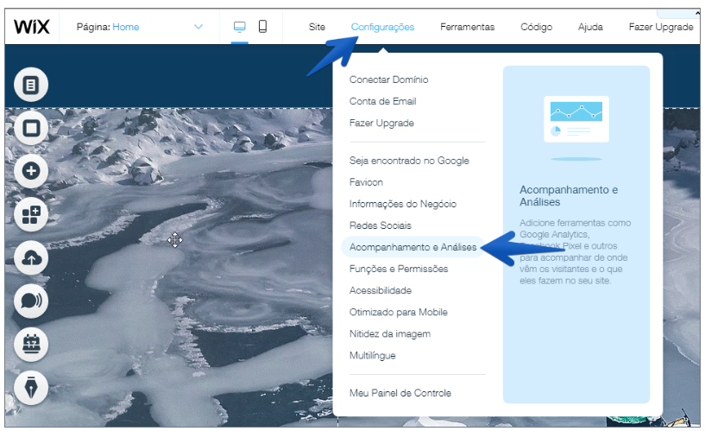
Task: Open the Wix Chat bubbles icon
Action: point(31,301)
